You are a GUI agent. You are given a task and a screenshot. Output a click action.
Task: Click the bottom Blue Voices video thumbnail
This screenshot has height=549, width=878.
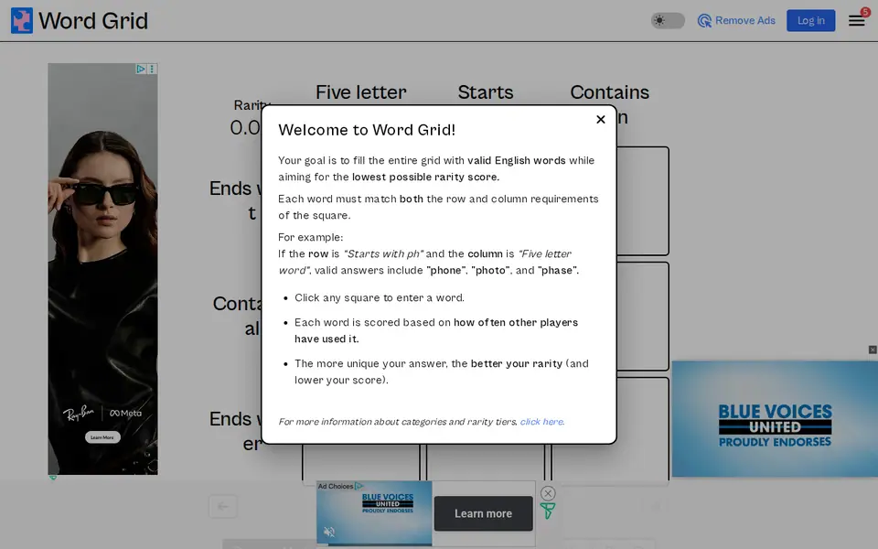point(374,512)
